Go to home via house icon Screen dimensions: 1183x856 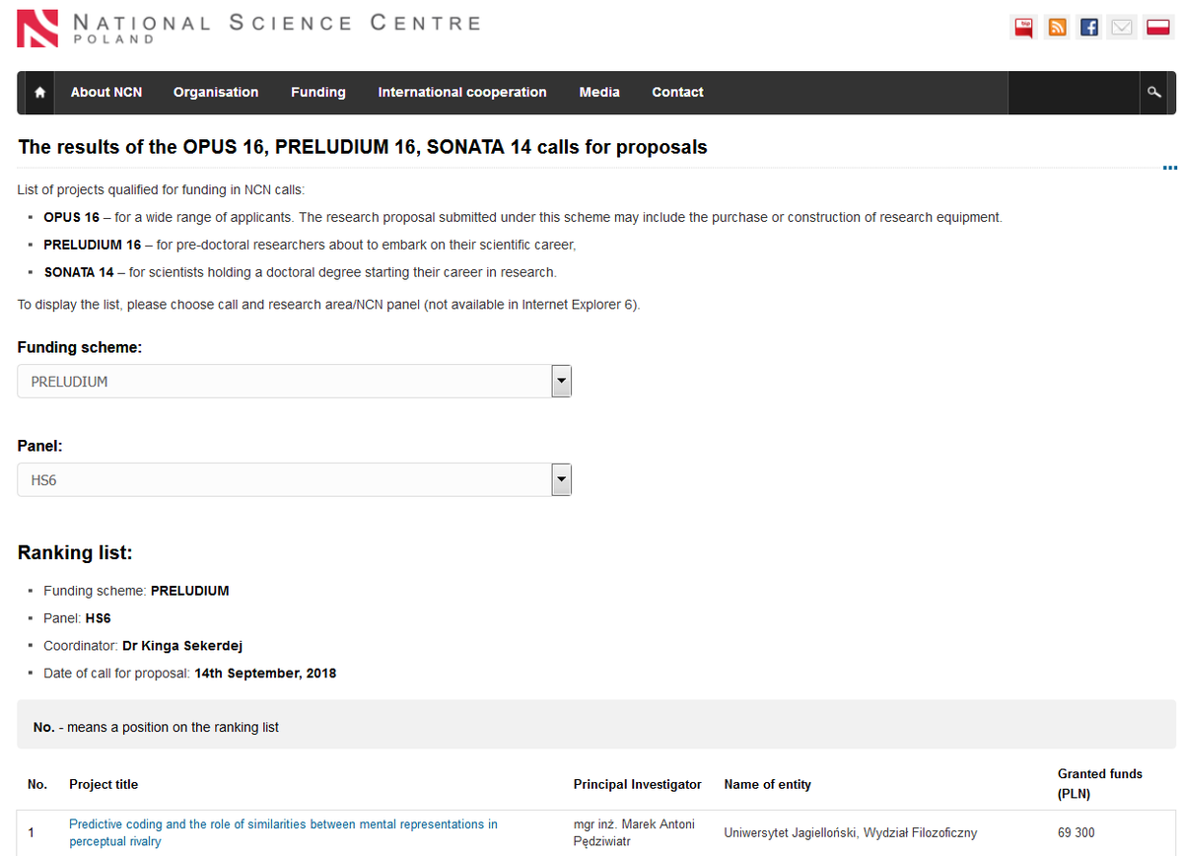click(40, 93)
